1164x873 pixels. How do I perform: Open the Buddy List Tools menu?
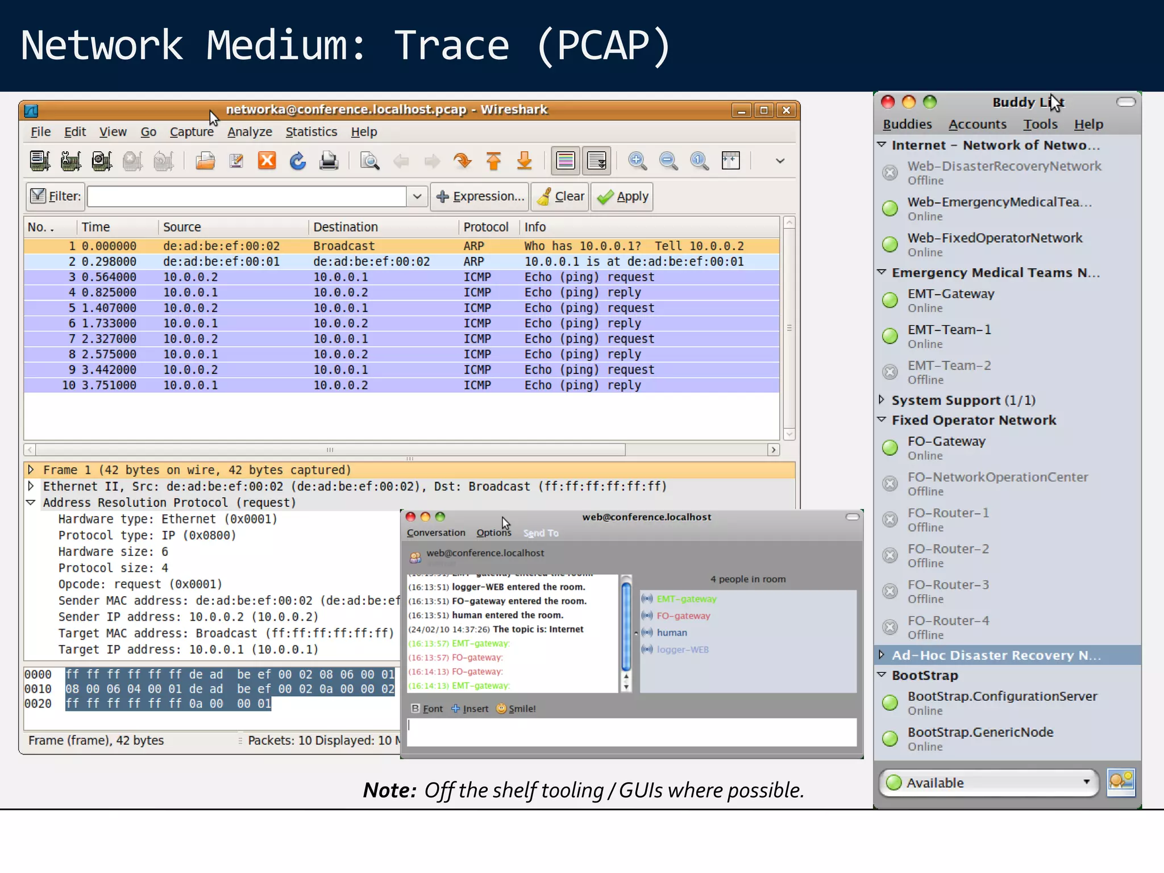(x=1040, y=124)
